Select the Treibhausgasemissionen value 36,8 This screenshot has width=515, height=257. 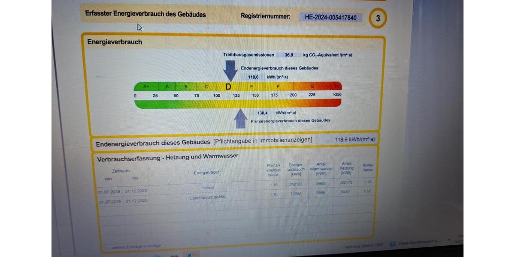[289, 55]
